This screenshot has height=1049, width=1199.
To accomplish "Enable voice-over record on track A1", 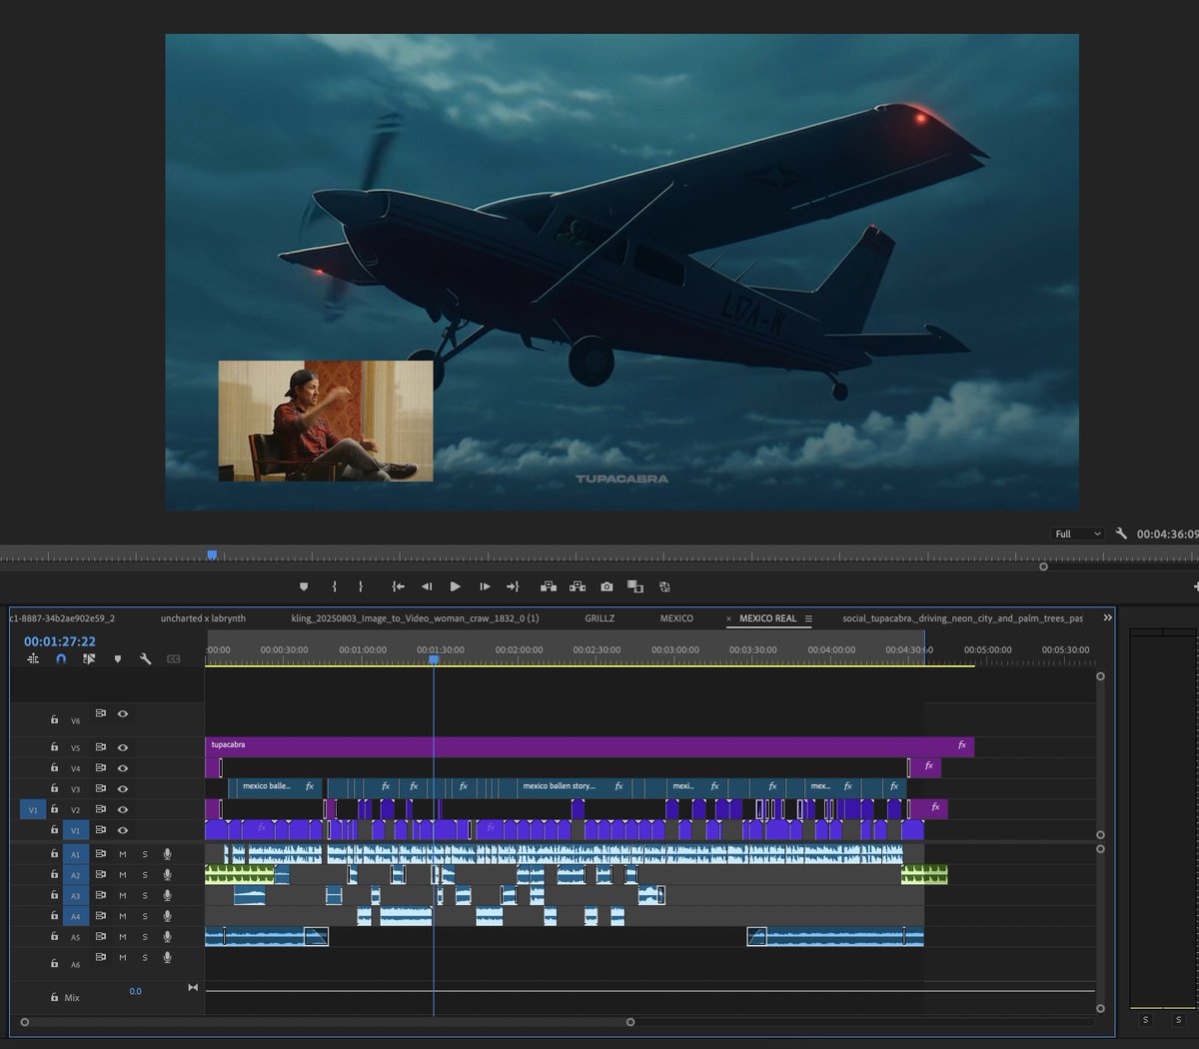I will pos(167,854).
